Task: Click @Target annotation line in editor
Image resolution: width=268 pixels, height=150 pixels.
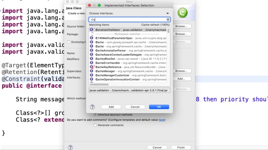Action: 33,65
